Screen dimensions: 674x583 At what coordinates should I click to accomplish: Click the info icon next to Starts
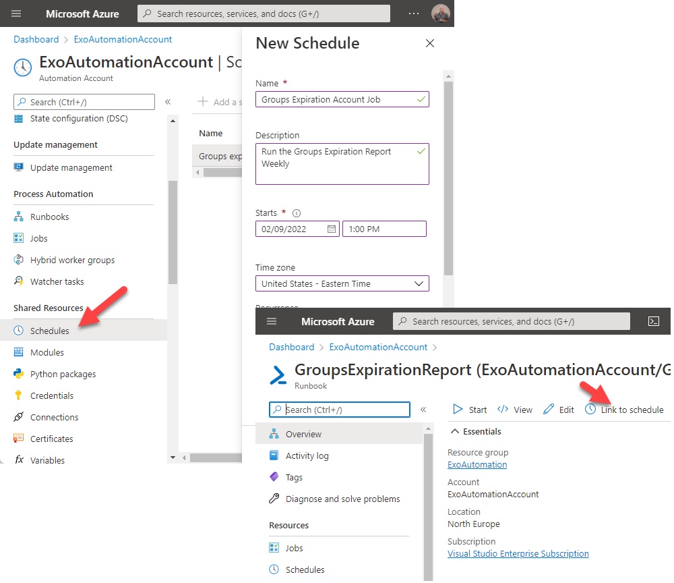pyautogui.click(x=297, y=213)
